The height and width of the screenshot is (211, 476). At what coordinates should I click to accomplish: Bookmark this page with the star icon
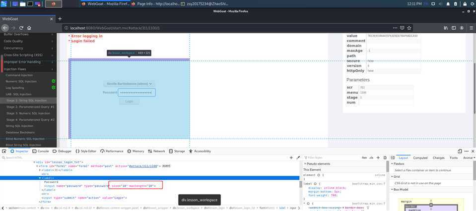click(x=409, y=28)
